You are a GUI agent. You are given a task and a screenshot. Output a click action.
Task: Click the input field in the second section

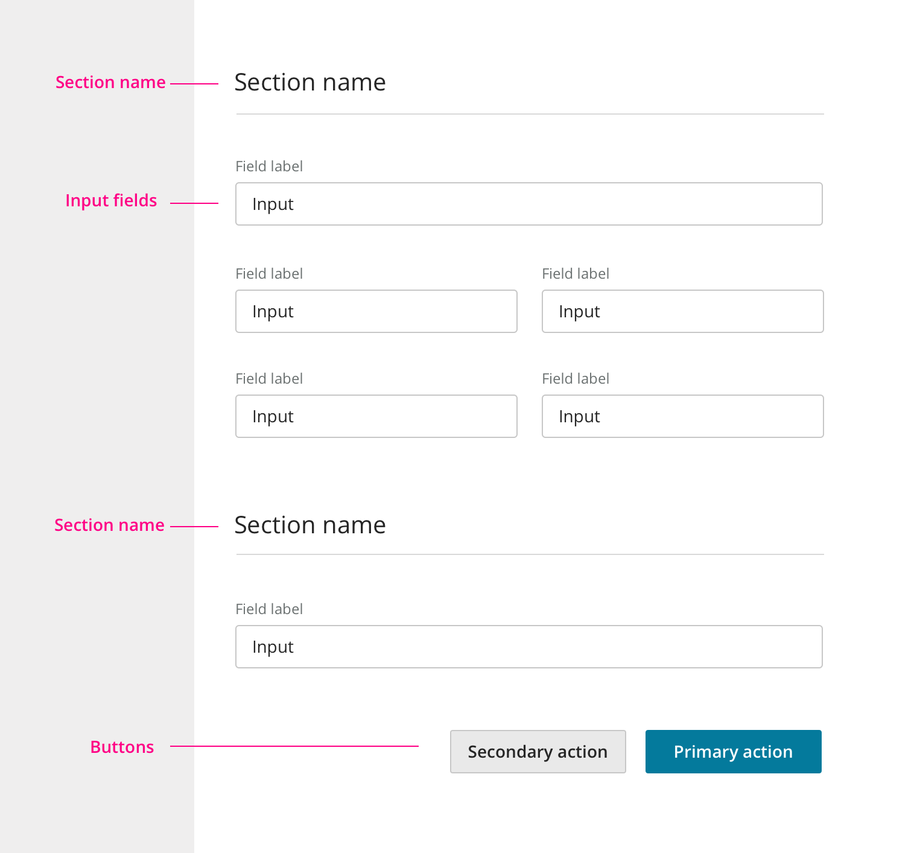click(528, 647)
